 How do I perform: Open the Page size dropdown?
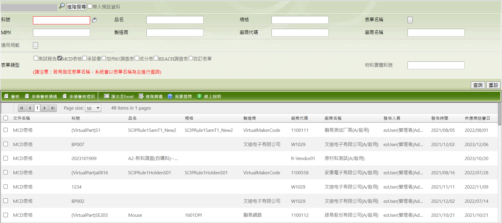(93, 108)
